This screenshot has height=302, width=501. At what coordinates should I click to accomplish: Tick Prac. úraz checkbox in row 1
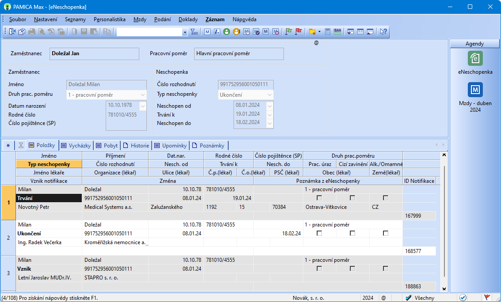(x=319, y=198)
